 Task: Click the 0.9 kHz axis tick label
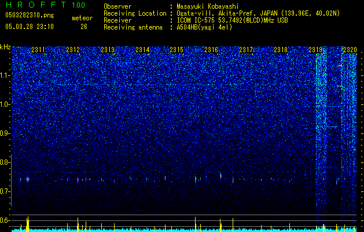click(x=5, y=133)
